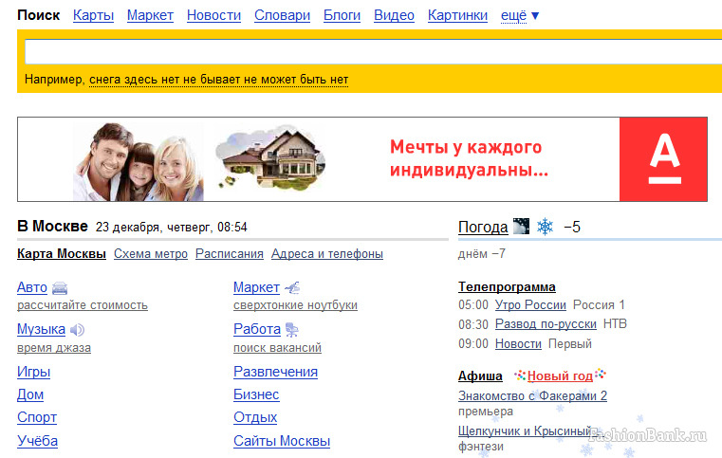Screen dimensions: 722x458
Task: Open the Бизнес link
Action: coord(256,394)
